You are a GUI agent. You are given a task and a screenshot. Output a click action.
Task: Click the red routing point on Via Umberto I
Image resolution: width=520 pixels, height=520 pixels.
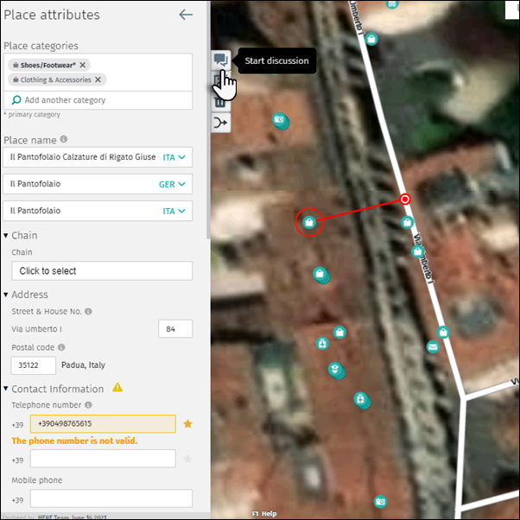405,200
